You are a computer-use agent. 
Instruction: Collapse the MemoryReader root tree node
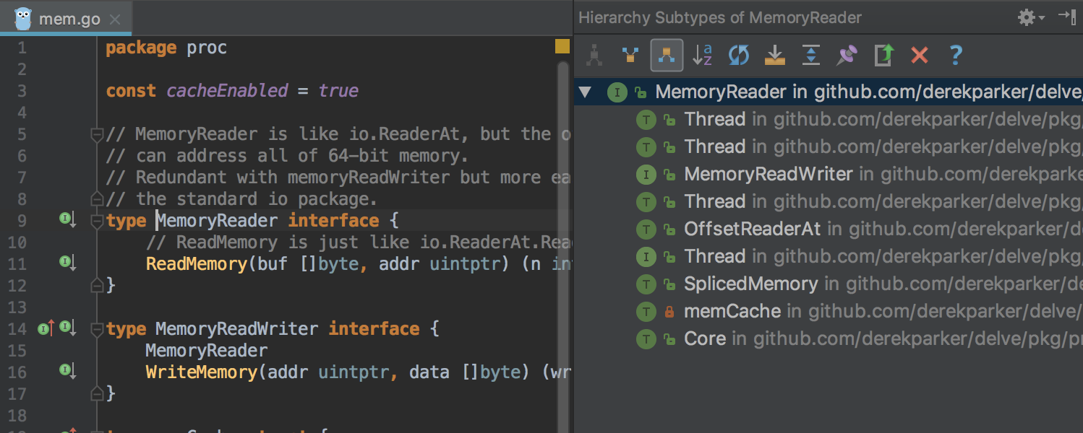(585, 92)
